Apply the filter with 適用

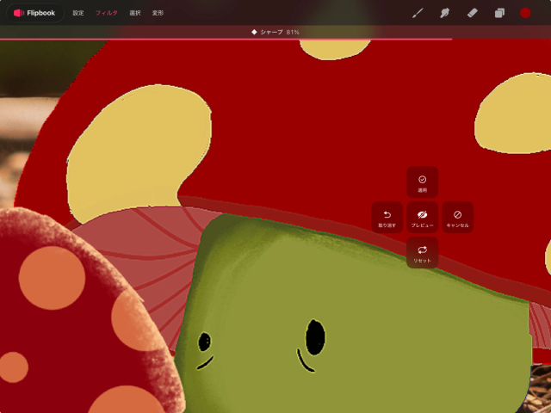(423, 182)
